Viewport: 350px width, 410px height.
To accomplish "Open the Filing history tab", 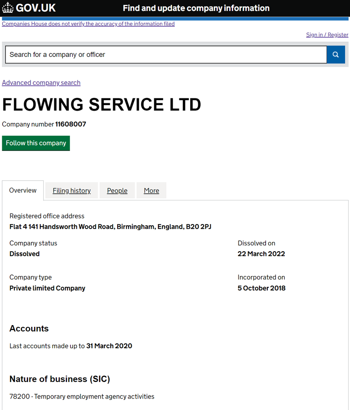I will coord(72,191).
